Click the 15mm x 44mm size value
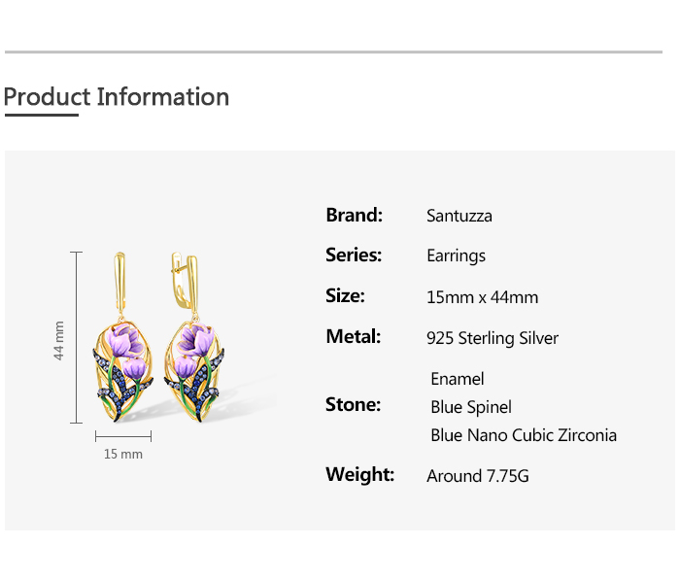The image size is (680, 579). (x=482, y=297)
